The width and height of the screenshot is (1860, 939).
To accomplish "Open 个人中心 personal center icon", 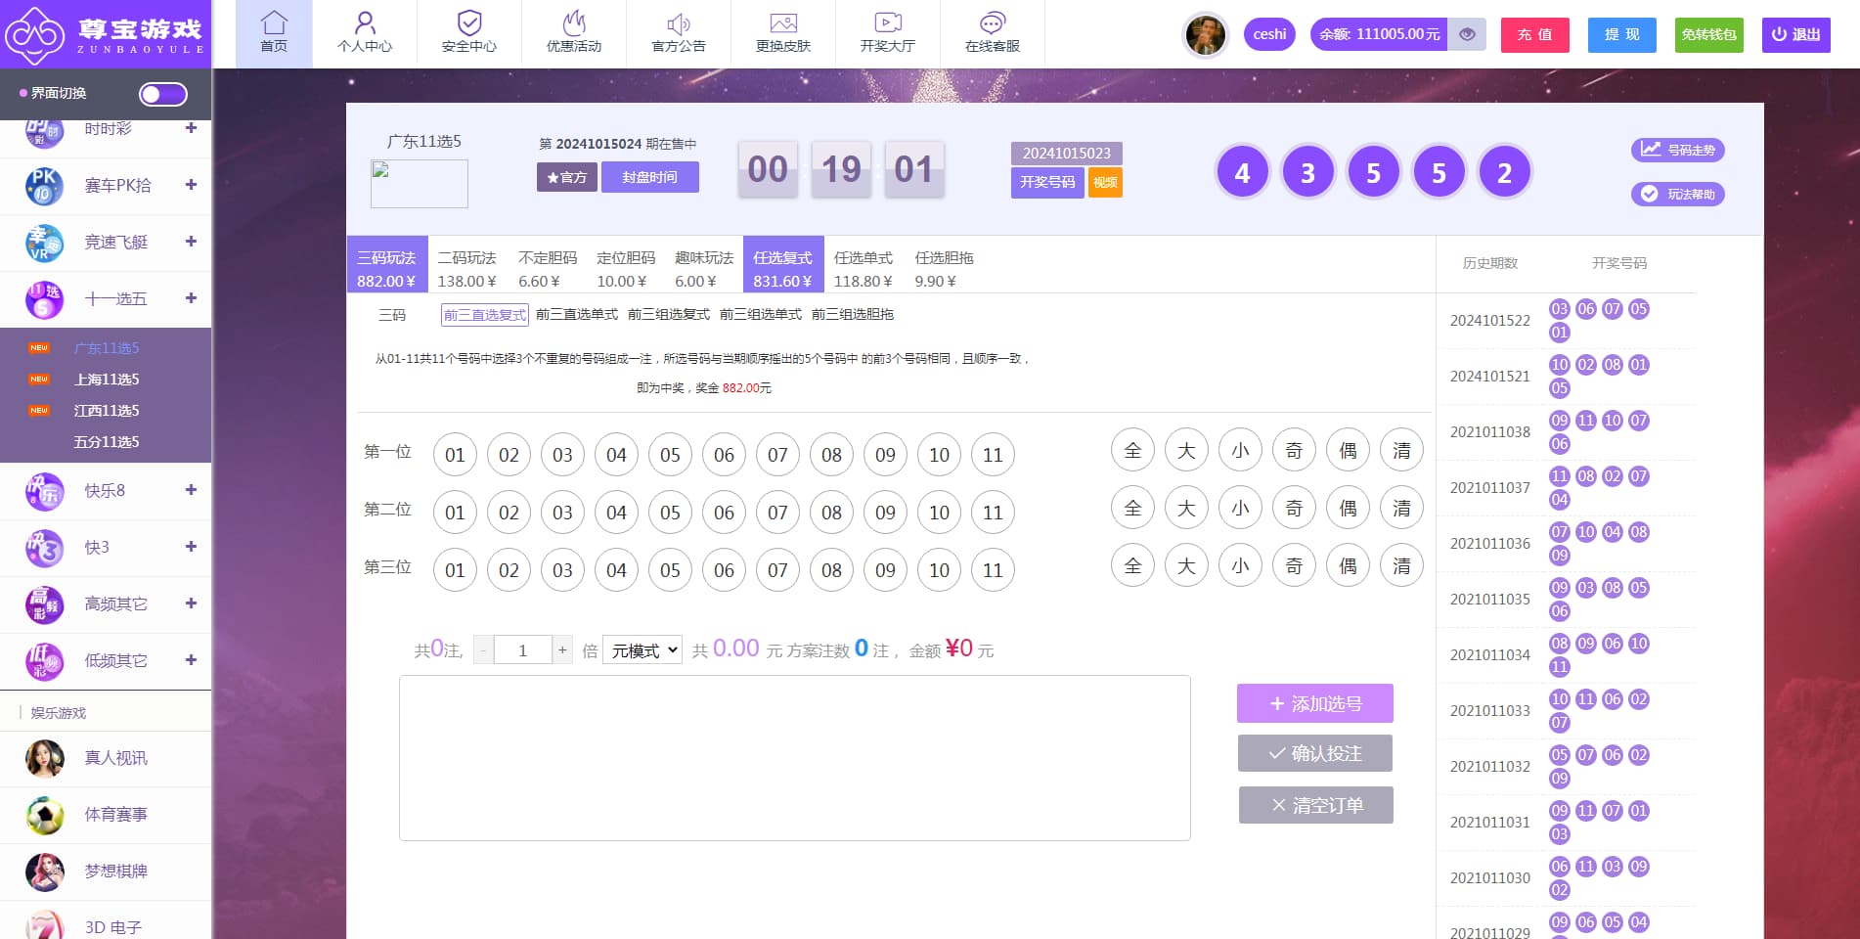I will coord(365,23).
